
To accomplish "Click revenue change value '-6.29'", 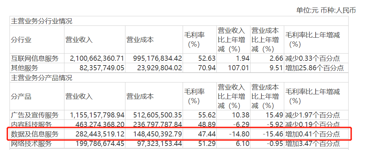I will coord(241,125).
